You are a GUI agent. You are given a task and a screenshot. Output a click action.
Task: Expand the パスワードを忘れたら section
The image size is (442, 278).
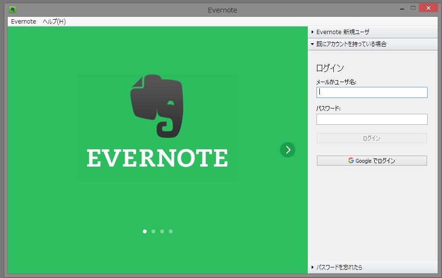(373, 267)
